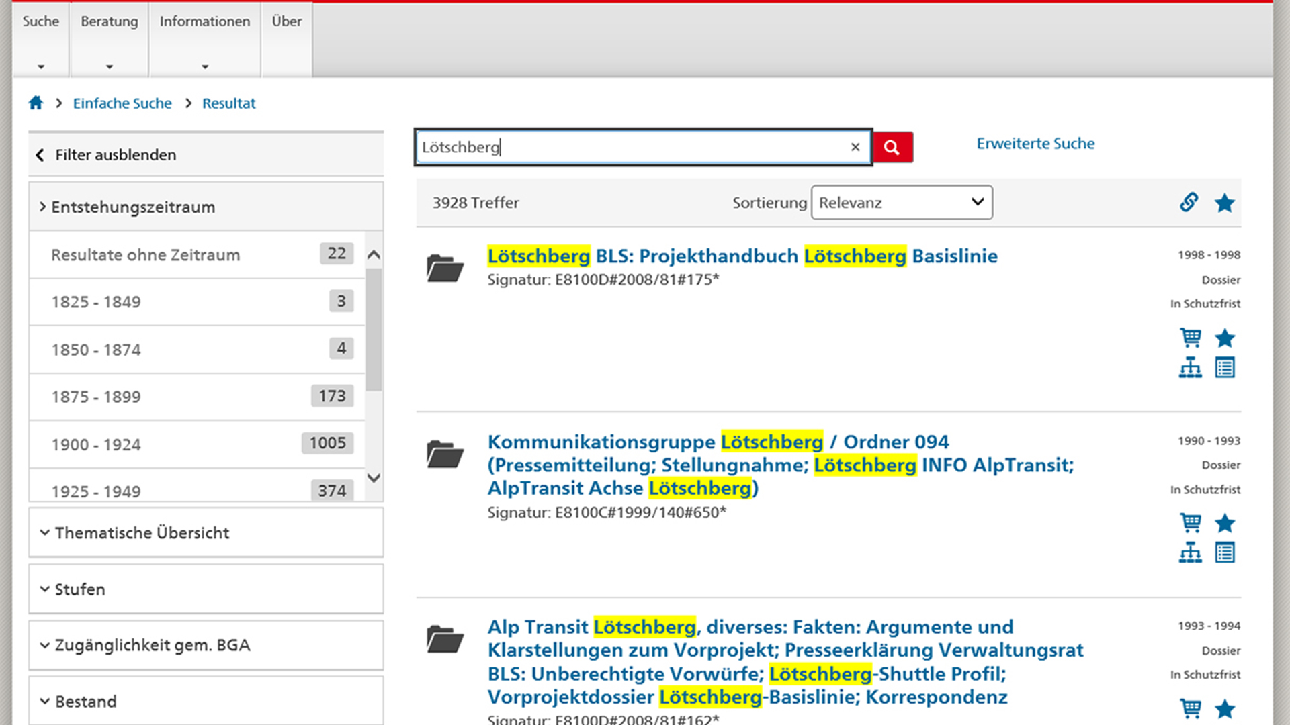The width and height of the screenshot is (1290, 725).
Task: Open the Kommunikationsgruppe Lötschberg dossier folder icon
Action: coord(445,454)
